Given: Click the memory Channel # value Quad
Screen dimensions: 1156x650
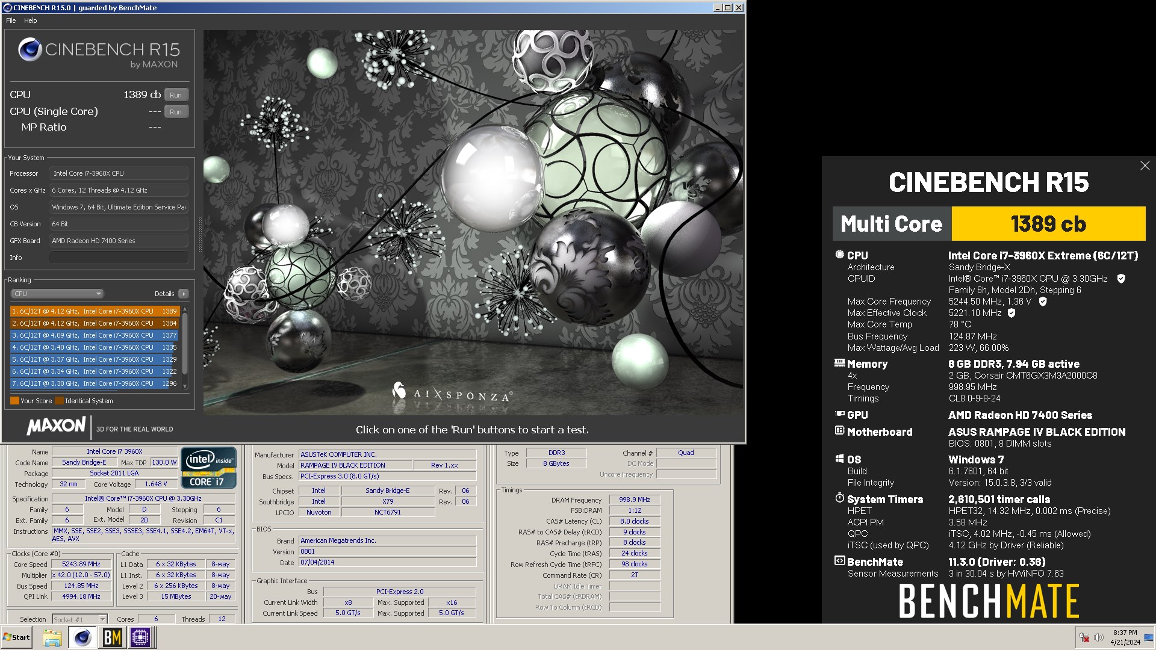Looking at the screenshot, I should 686,453.
